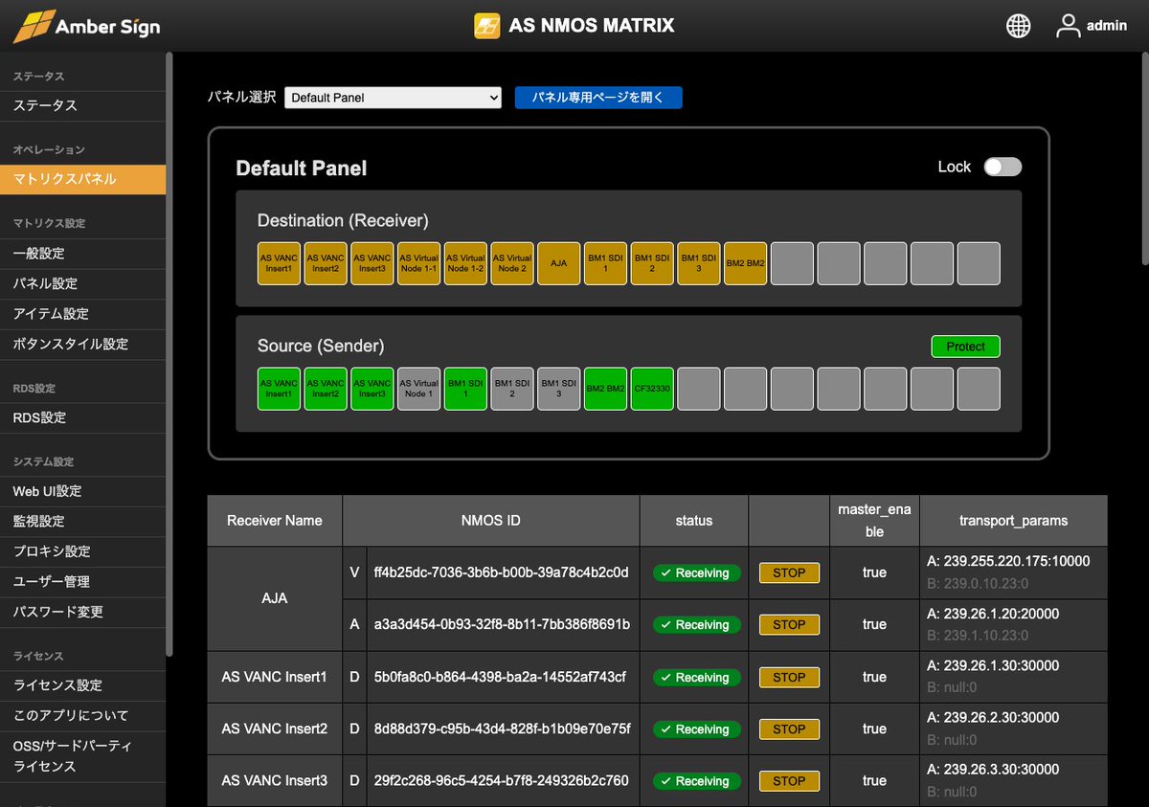
Task: Click the globe language icon
Action: tap(1018, 26)
